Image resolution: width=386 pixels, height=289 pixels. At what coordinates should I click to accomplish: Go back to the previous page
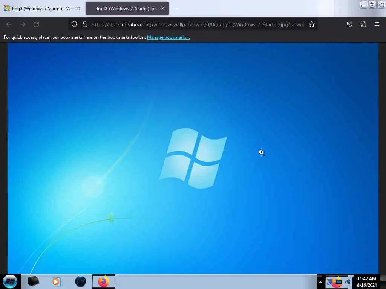9,24
